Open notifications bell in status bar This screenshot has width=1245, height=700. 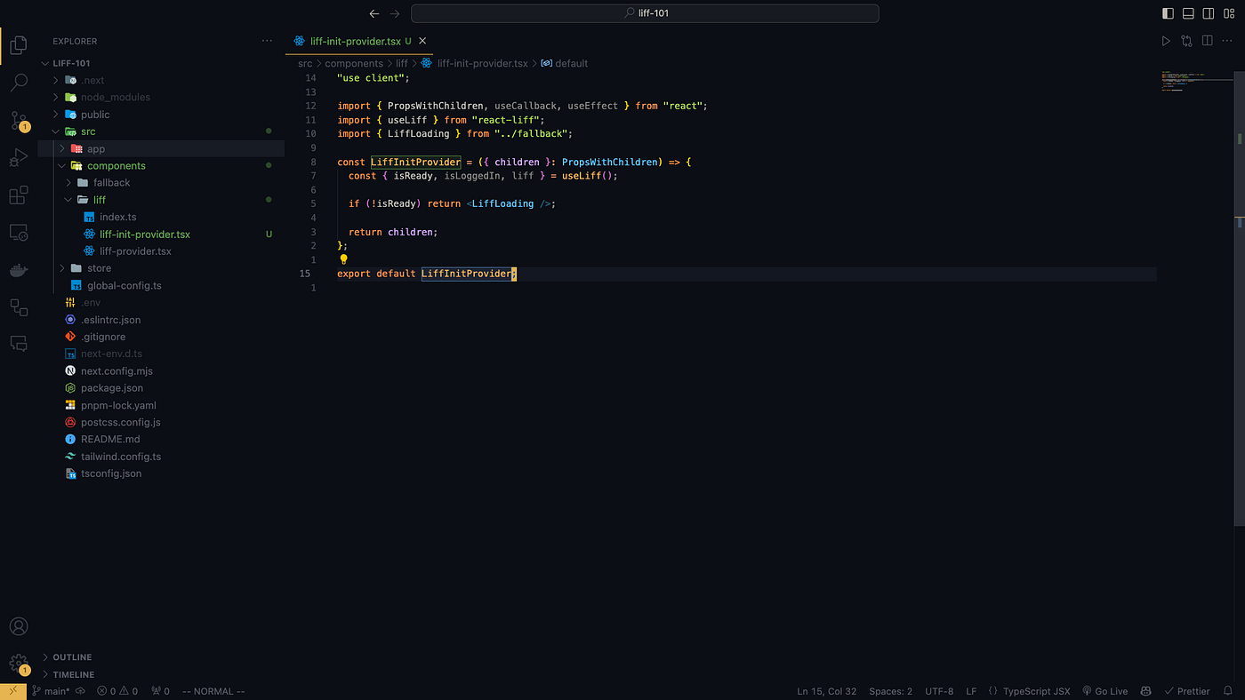tap(1228, 691)
